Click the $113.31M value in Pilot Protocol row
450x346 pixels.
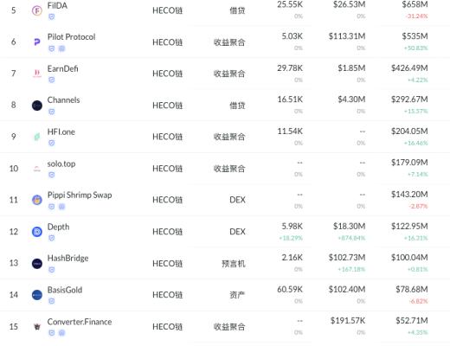coord(347,36)
